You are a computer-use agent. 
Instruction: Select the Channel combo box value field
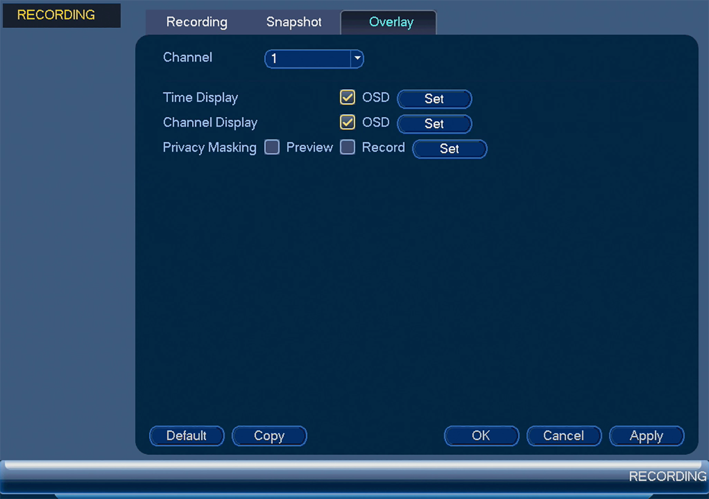308,58
